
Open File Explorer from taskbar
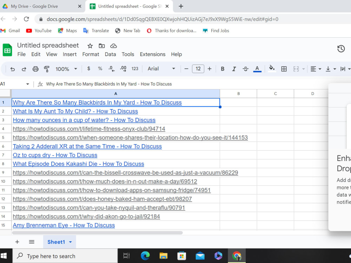click(164, 256)
